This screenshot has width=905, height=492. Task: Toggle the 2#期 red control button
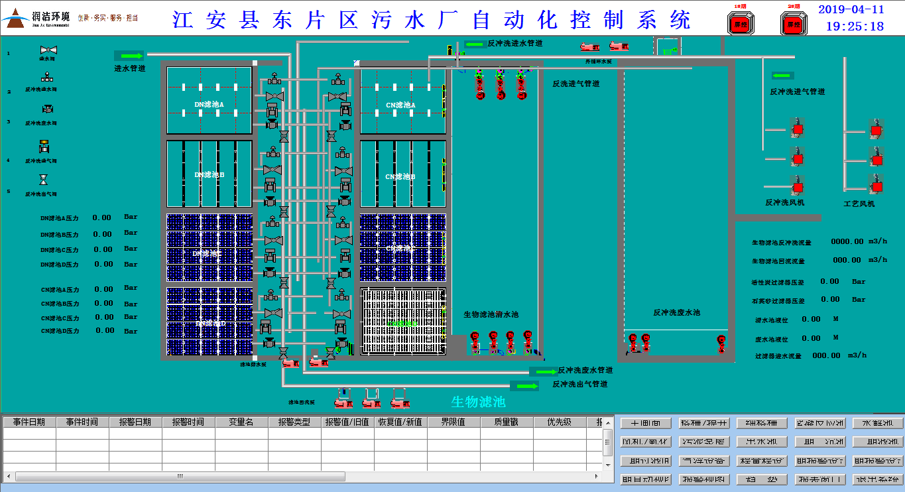coord(791,25)
